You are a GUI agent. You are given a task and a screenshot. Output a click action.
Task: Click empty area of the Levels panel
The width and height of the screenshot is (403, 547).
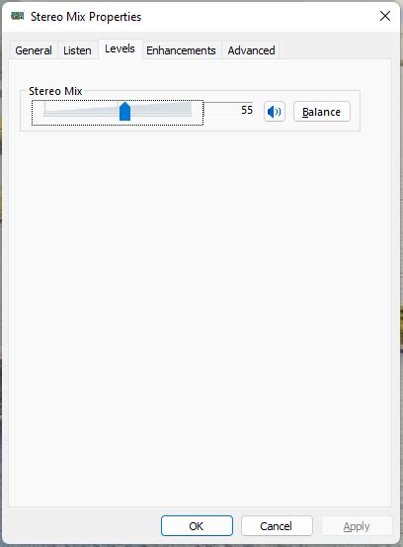pyautogui.click(x=200, y=314)
